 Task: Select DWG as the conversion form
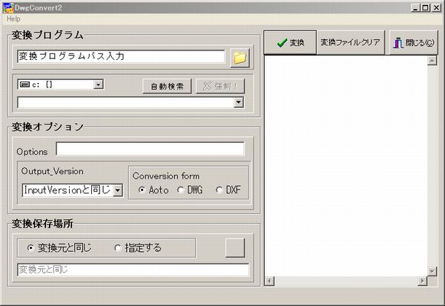181,190
